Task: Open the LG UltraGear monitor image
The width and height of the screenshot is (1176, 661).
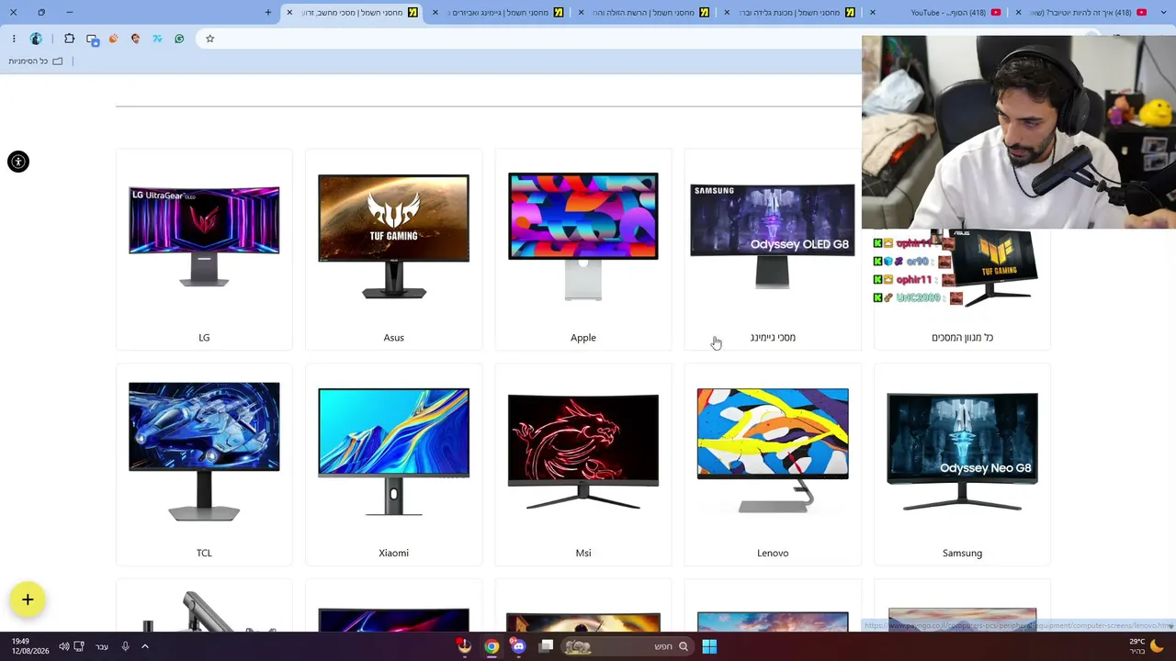Action: click(x=204, y=236)
